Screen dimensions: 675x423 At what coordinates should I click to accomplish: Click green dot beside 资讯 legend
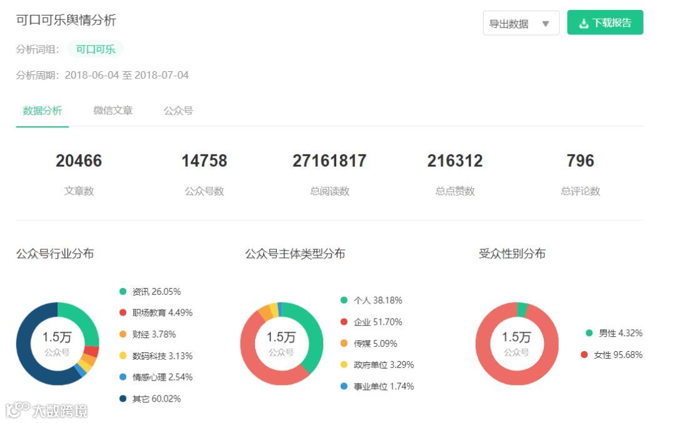122,291
